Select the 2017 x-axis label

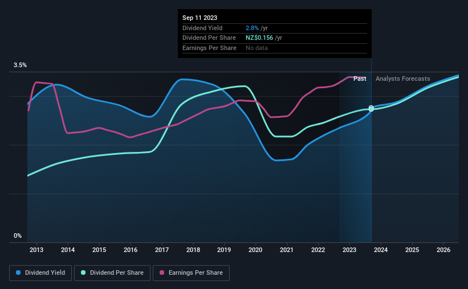tap(162, 250)
